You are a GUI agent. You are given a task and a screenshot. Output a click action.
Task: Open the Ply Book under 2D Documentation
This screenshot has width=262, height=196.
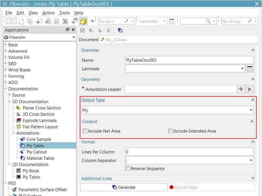(x=30, y=171)
